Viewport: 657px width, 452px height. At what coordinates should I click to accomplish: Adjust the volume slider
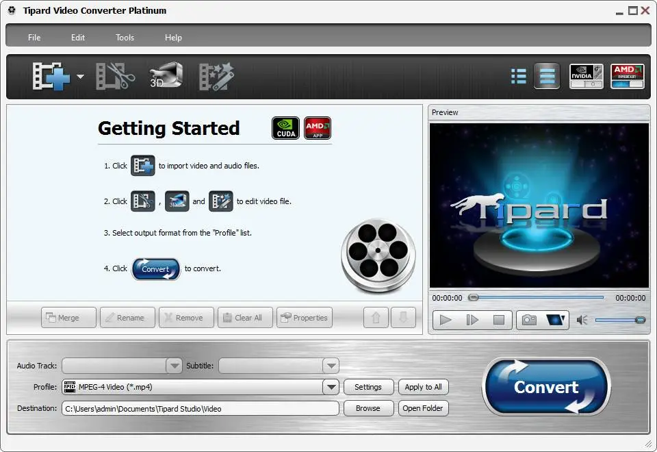pyautogui.click(x=620, y=320)
